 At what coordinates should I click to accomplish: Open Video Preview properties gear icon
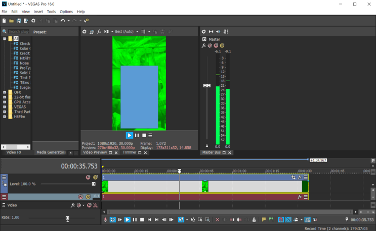(x=85, y=31)
